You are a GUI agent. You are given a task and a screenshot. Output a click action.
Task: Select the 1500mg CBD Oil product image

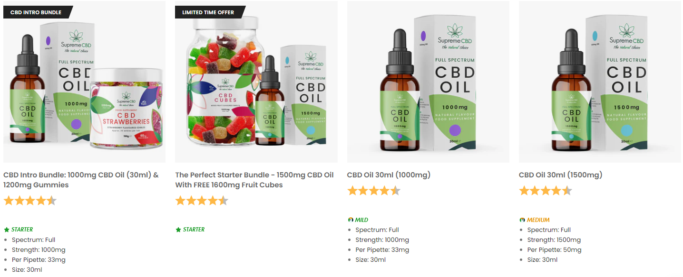(x=600, y=82)
